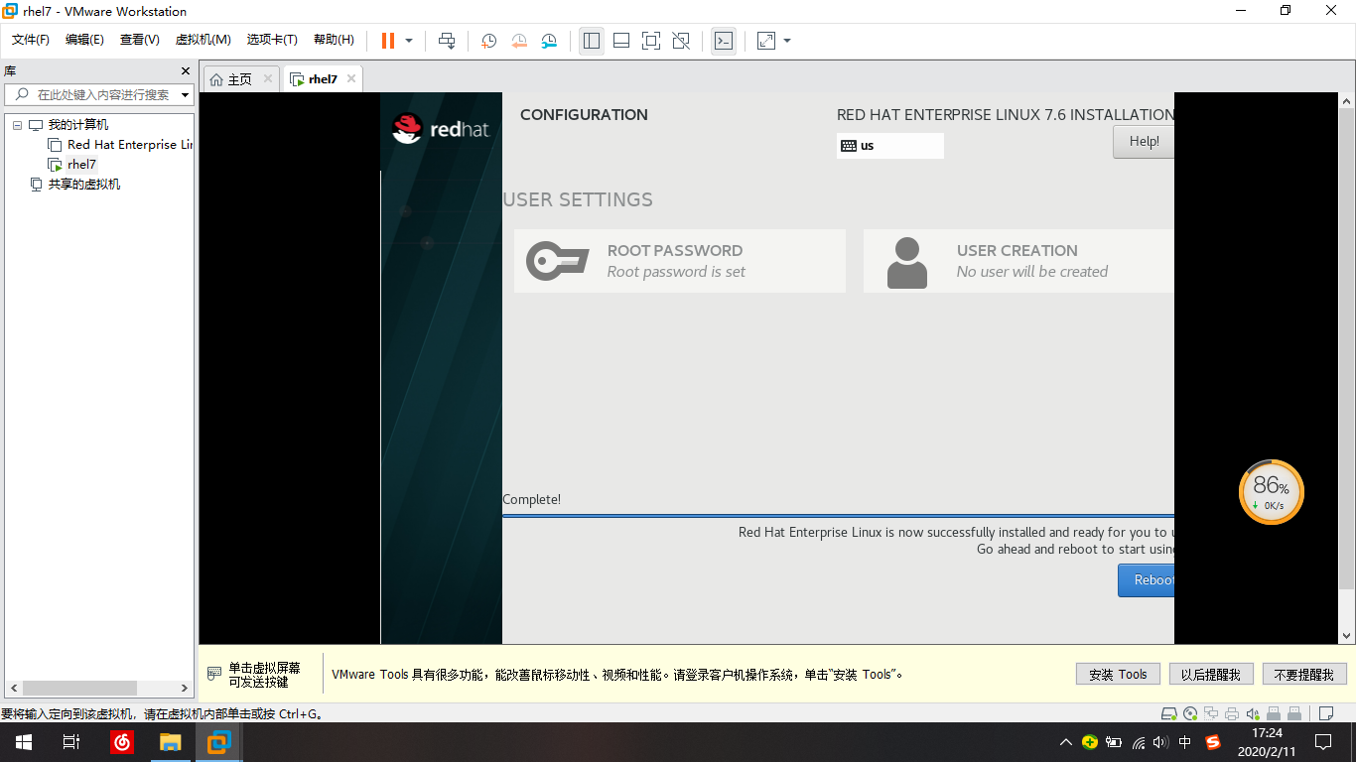Click the volume icon in system tray

click(x=1161, y=742)
